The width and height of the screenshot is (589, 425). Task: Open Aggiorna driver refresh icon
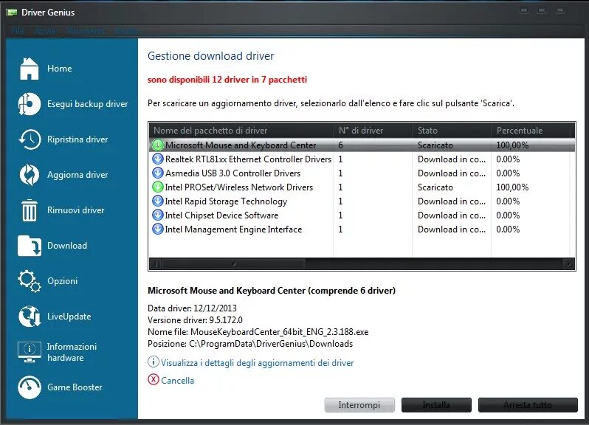(x=30, y=175)
